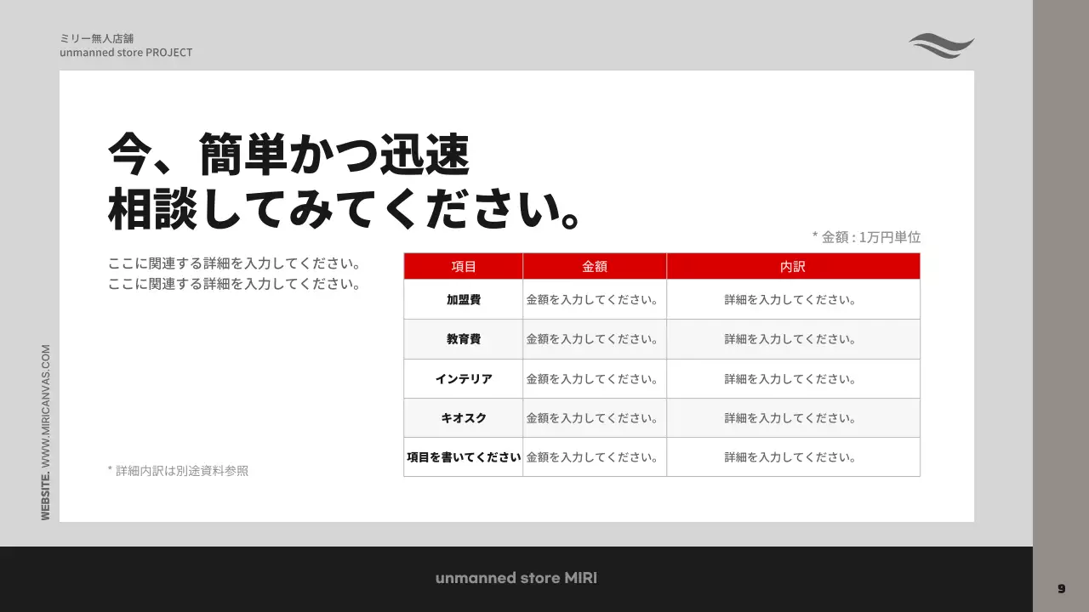Select the red 項目 table header cell
Screen dimensions: 1089x612
pyautogui.click(x=464, y=265)
